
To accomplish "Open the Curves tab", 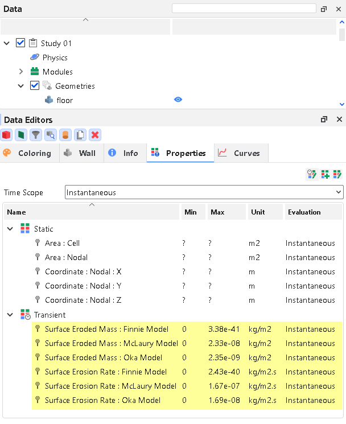I will pyautogui.click(x=239, y=153).
